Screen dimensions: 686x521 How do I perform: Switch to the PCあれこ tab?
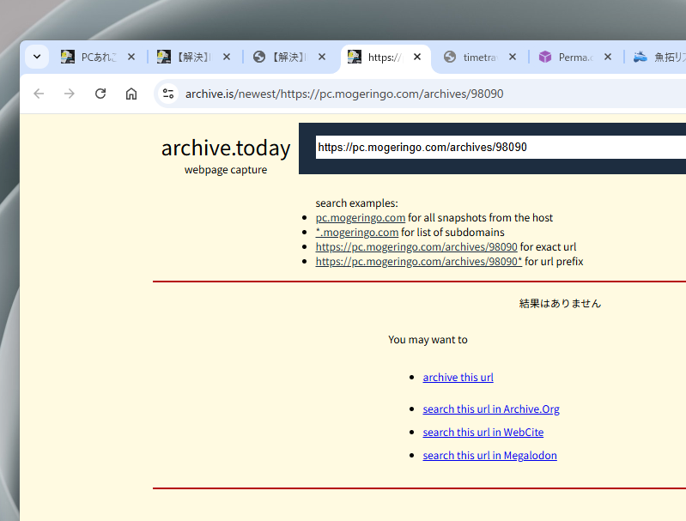(x=98, y=57)
